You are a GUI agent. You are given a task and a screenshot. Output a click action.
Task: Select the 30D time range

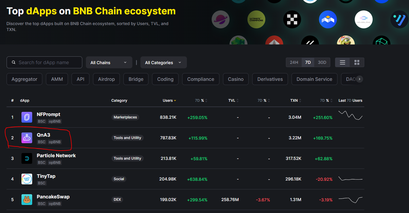[322, 62]
